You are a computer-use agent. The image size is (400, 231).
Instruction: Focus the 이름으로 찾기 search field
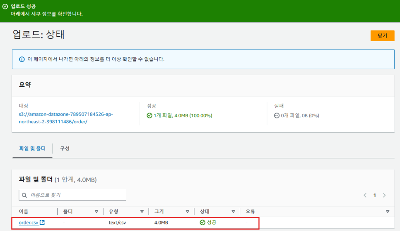pyautogui.click(x=72, y=195)
